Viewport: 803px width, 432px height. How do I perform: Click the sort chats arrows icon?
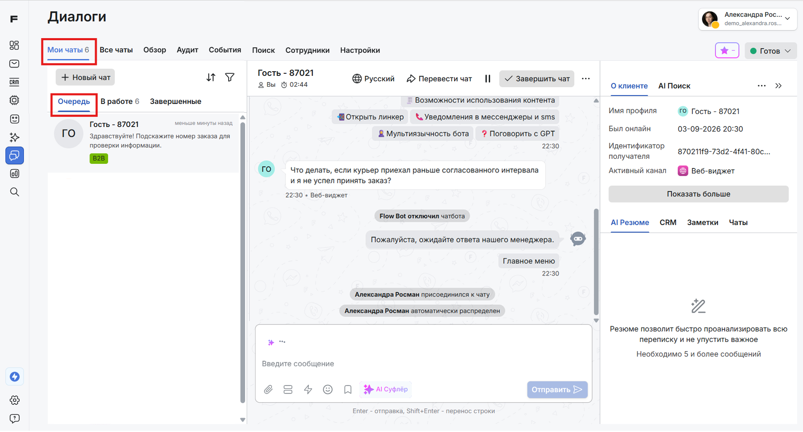(211, 78)
